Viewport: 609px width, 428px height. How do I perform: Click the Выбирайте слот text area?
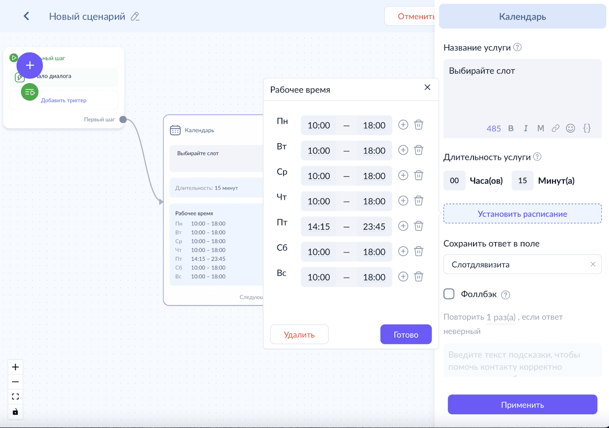point(522,98)
